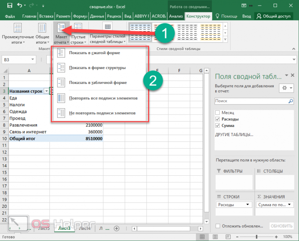This screenshot has width=299, height=241.
Task: Open the Анализ ribbon tab
Action: pos(176,16)
